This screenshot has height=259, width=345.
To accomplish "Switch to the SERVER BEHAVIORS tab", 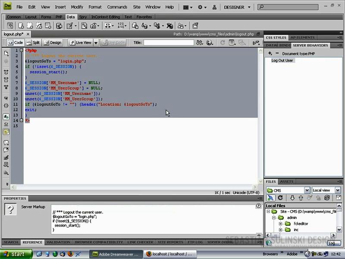I will [x=310, y=45].
